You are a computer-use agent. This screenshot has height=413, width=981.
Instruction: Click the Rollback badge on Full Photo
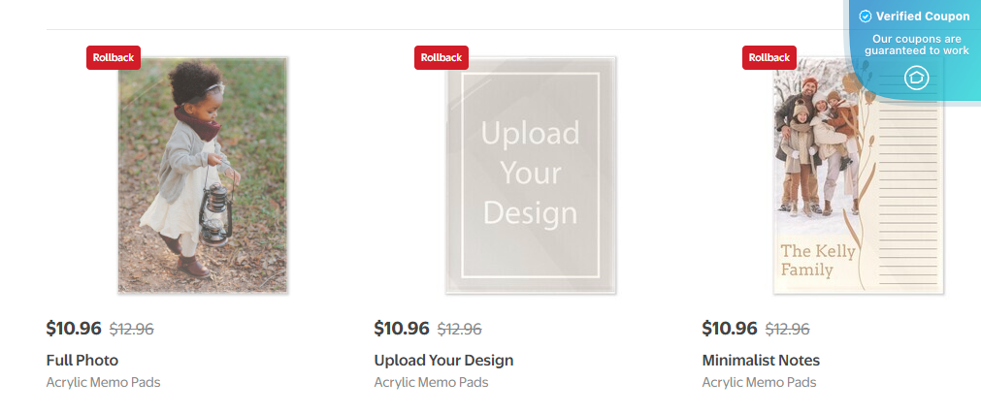[114, 58]
